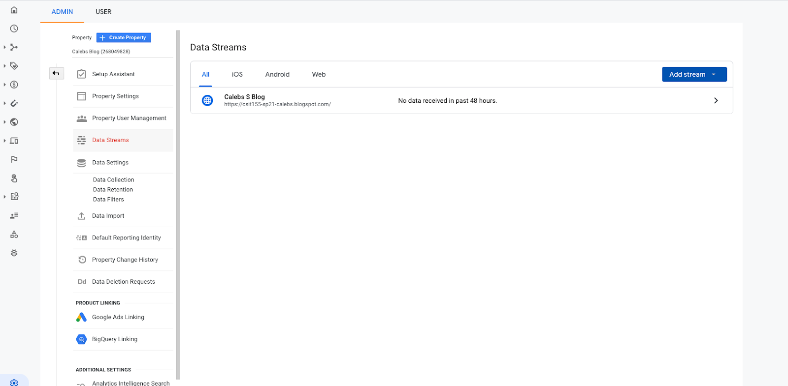Image resolution: width=788 pixels, height=386 pixels.
Task: Open the Conversions flag icon
Action: tap(14, 159)
